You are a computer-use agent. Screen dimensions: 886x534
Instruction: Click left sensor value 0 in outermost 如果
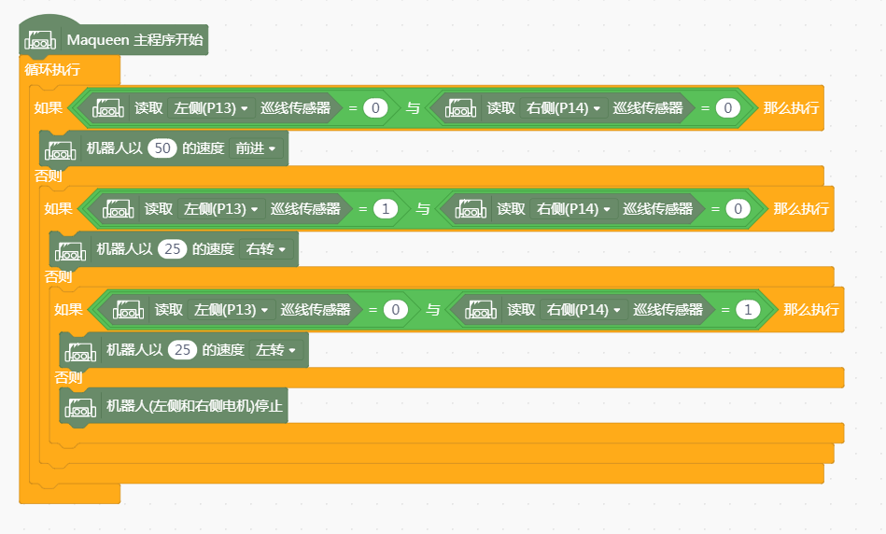coord(375,108)
